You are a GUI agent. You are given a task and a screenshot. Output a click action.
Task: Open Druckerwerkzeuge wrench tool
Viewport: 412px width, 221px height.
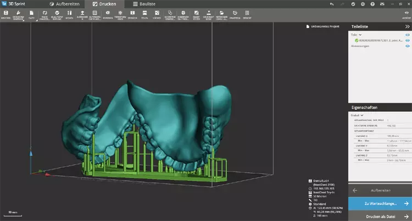pos(18,13)
